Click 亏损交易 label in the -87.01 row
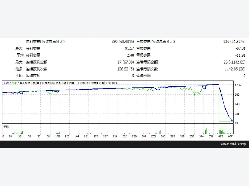Screen dimensions: 249x186 tap(143, 48)
